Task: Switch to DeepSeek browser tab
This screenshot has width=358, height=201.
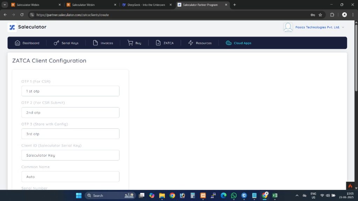Action: (x=146, y=5)
